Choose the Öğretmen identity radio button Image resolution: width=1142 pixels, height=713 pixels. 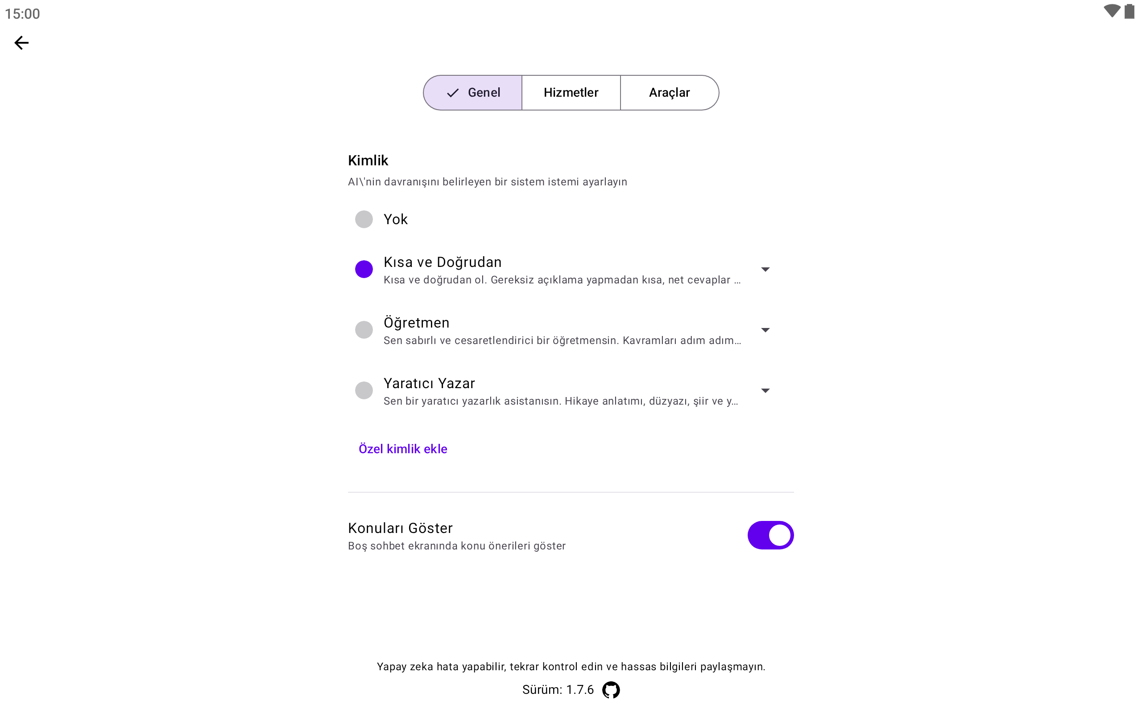point(364,330)
